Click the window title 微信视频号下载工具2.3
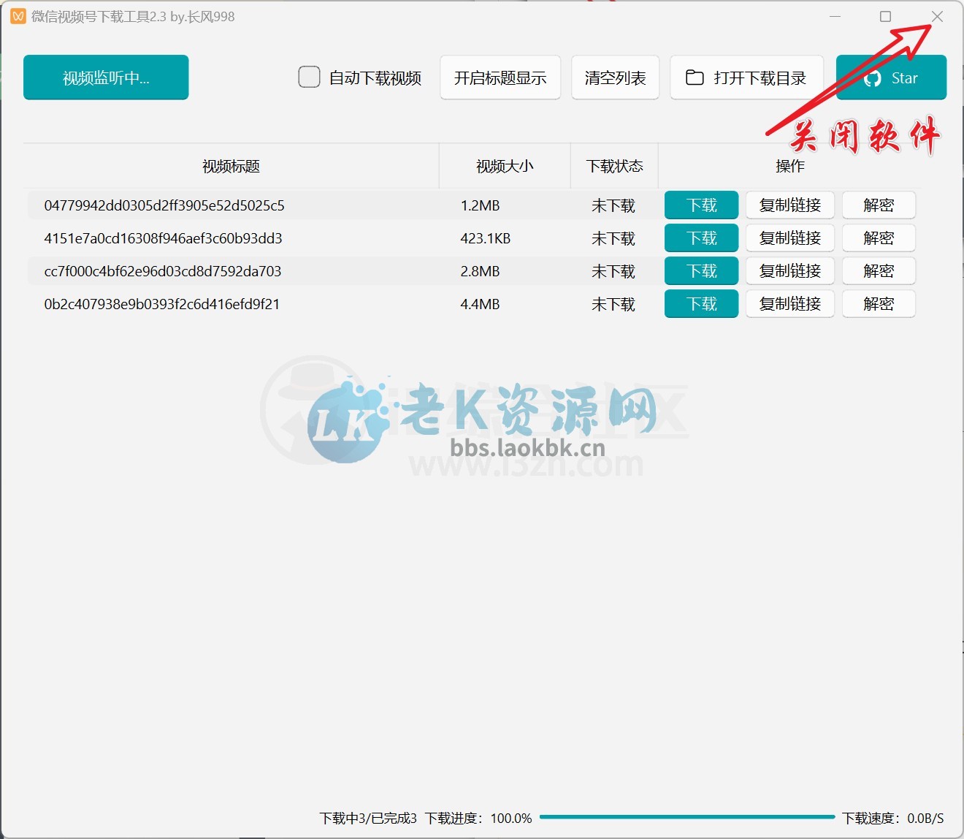This screenshot has width=964, height=839. click(99, 16)
